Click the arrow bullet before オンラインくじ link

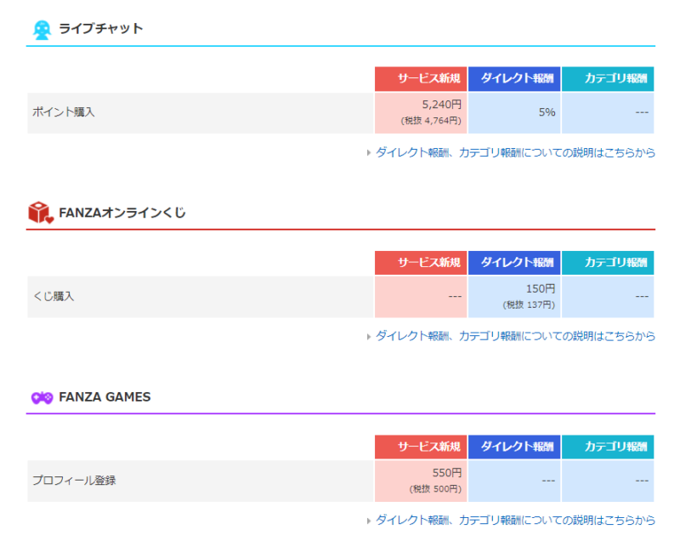369,337
